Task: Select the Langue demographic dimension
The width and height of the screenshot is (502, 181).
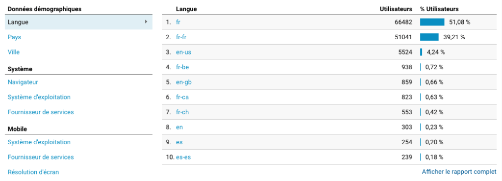Action: [x=78, y=22]
